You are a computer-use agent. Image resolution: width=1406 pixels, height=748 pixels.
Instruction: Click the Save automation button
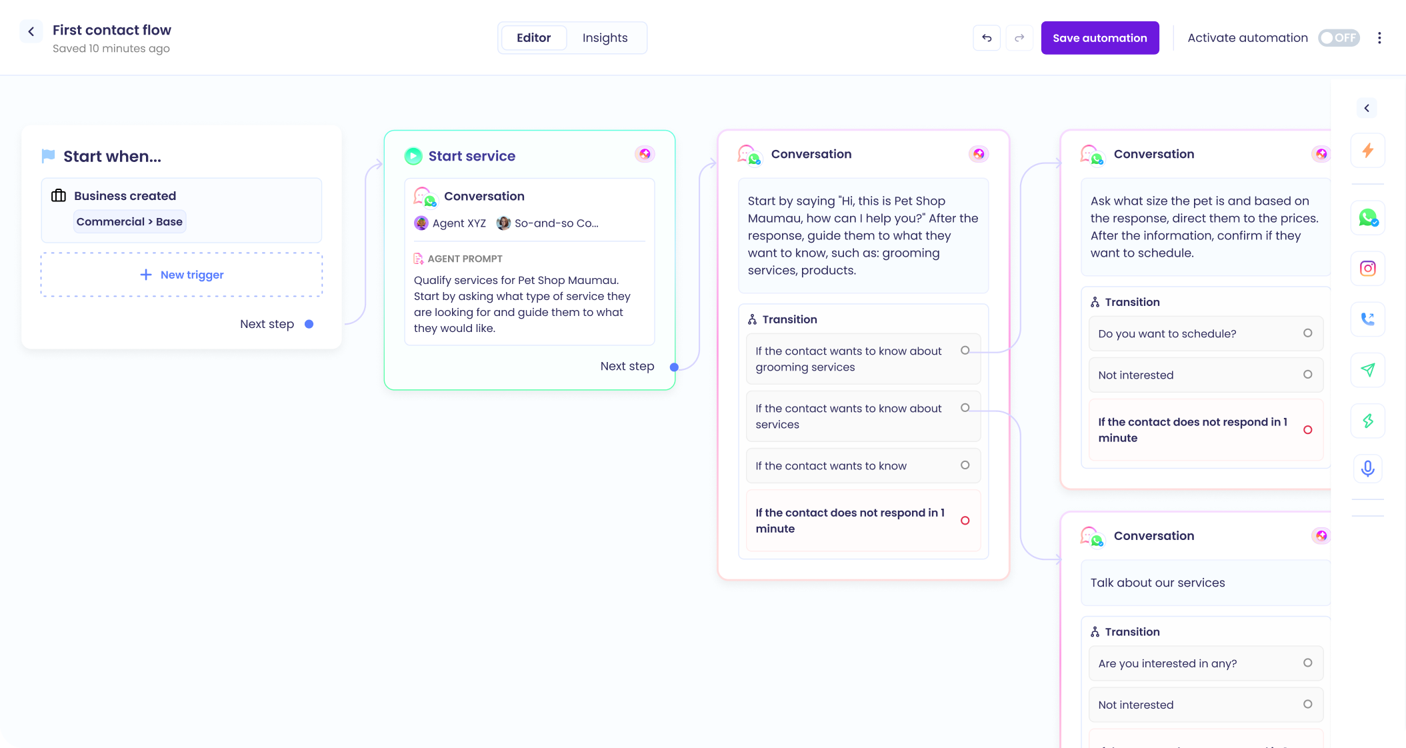click(x=1099, y=38)
